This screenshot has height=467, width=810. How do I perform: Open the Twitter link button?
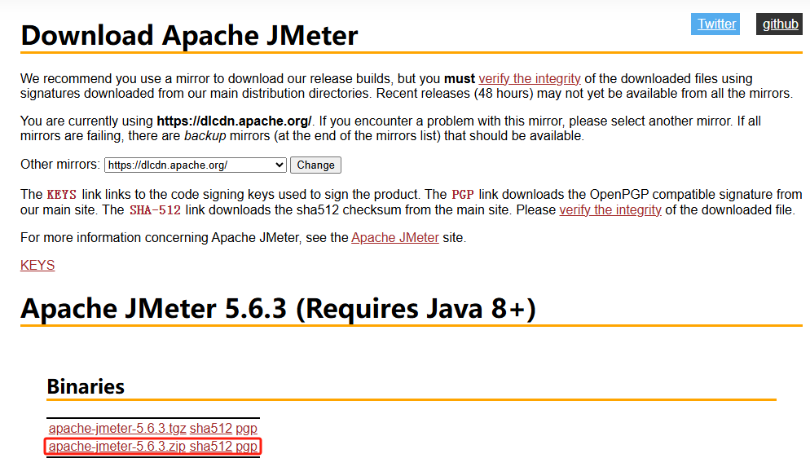pos(715,24)
